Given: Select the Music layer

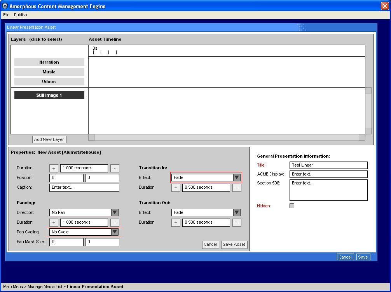Looking at the screenshot, I should (x=49, y=72).
